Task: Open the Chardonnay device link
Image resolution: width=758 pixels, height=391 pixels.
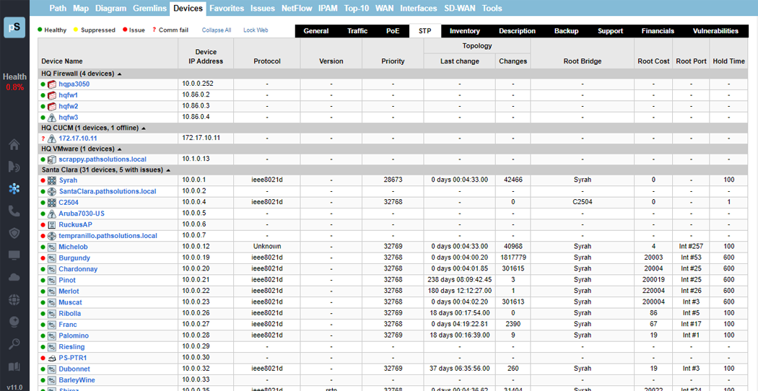Action: [78, 269]
